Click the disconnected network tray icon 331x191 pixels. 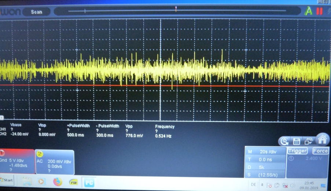coord(285,186)
